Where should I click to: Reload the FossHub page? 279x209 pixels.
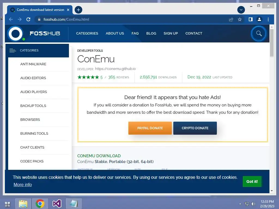point(28,19)
